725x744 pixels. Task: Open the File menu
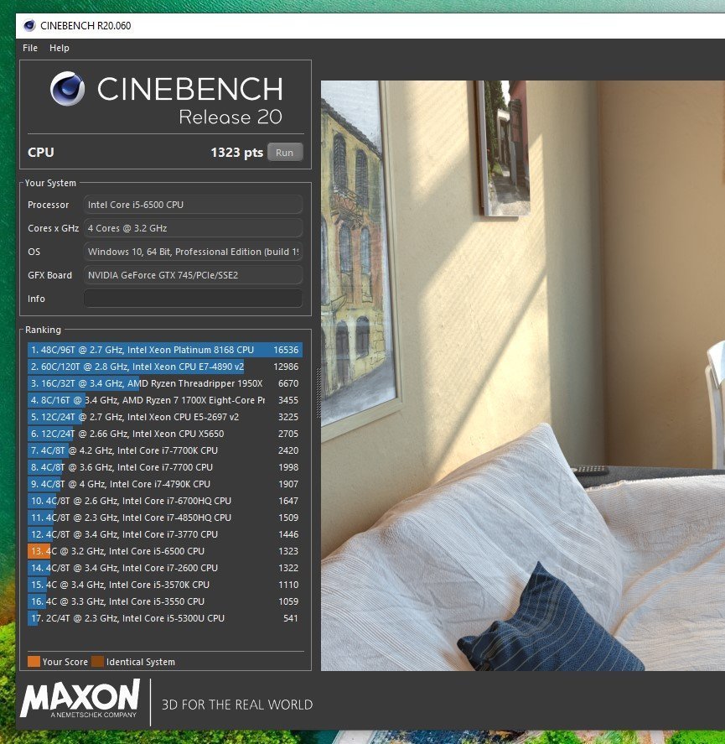point(30,48)
